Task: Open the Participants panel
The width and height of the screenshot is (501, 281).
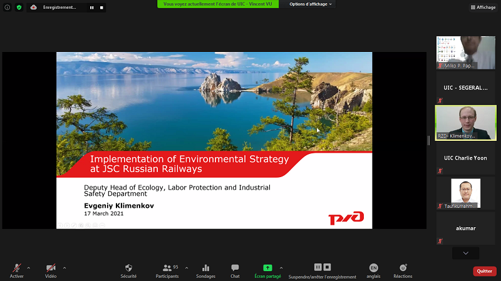Action: click(x=167, y=271)
